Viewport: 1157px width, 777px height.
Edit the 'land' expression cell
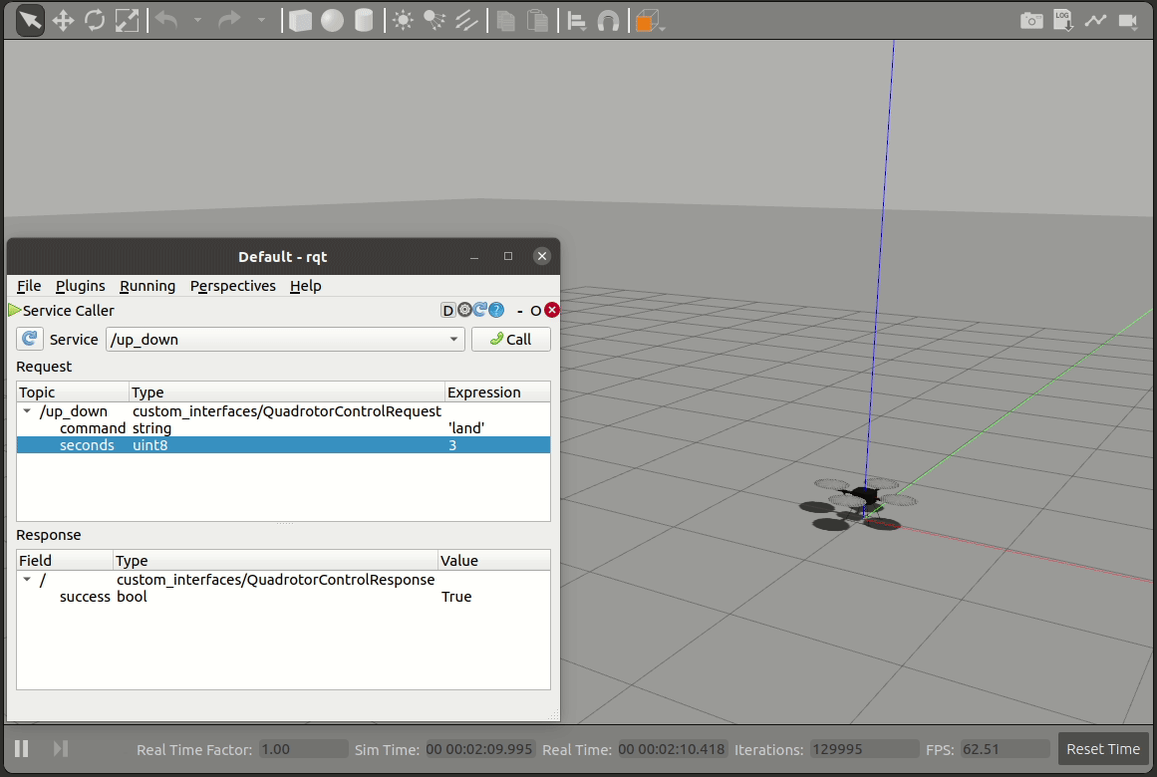tap(466, 428)
